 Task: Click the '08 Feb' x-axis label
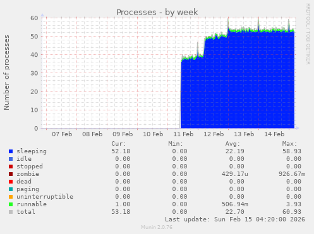click(x=92, y=134)
